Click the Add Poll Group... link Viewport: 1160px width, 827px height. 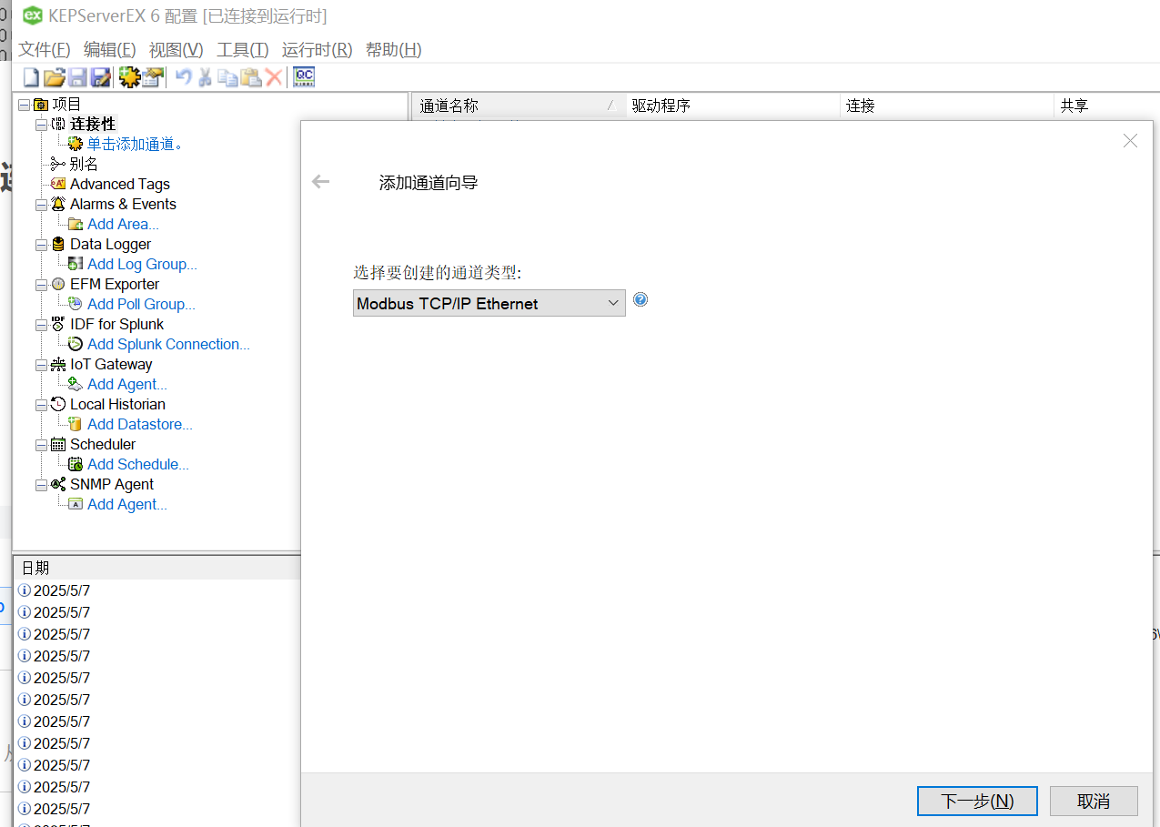point(141,304)
